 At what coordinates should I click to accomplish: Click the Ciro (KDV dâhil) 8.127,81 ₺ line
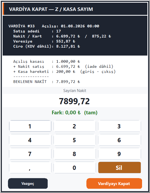point(47,46)
